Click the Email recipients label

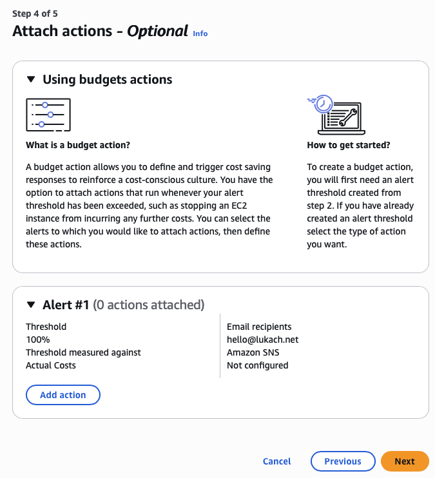(x=259, y=327)
